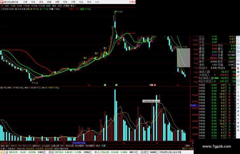Viewport: 240px width, 154px height.
Task: Select the 月线 monthly period
Action: click(x=60, y=6)
